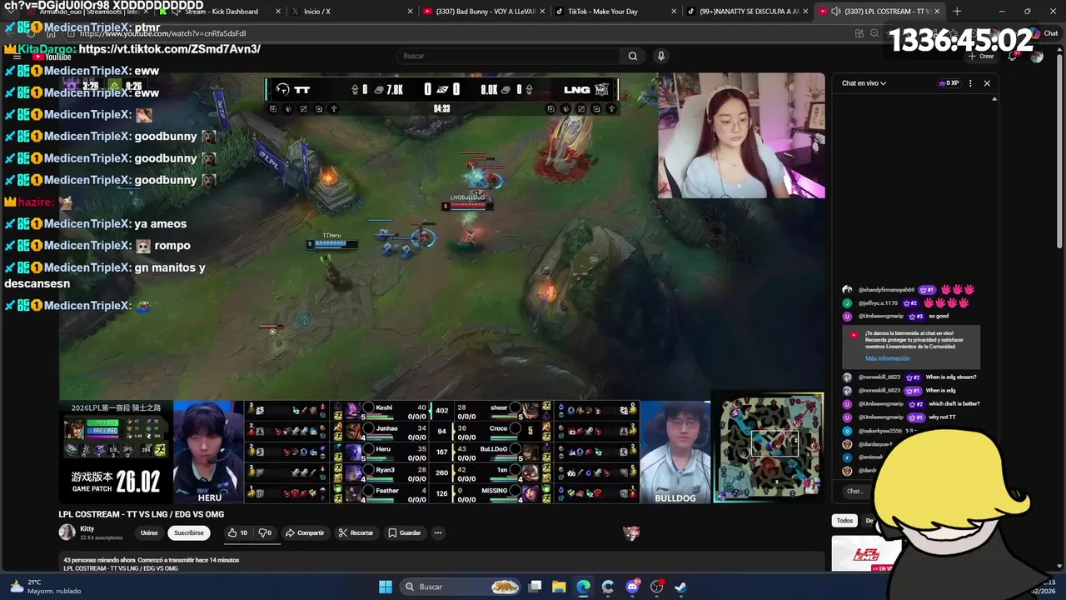Open Task View on the taskbar

pyautogui.click(x=535, y=587)
